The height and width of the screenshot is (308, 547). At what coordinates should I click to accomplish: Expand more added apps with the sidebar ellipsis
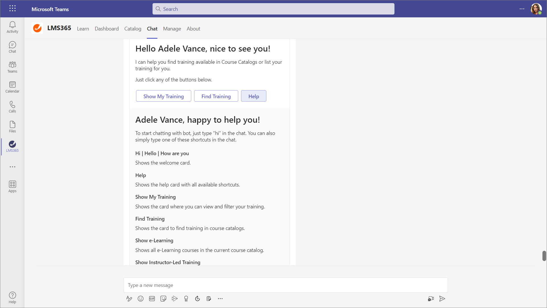click(x=12, y=167)
